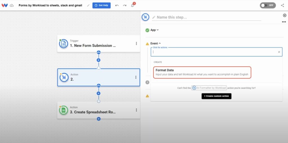Click the Get Help button
This screenshot has height=143, width=288.
pyautogui.click(x=101, y=5)
